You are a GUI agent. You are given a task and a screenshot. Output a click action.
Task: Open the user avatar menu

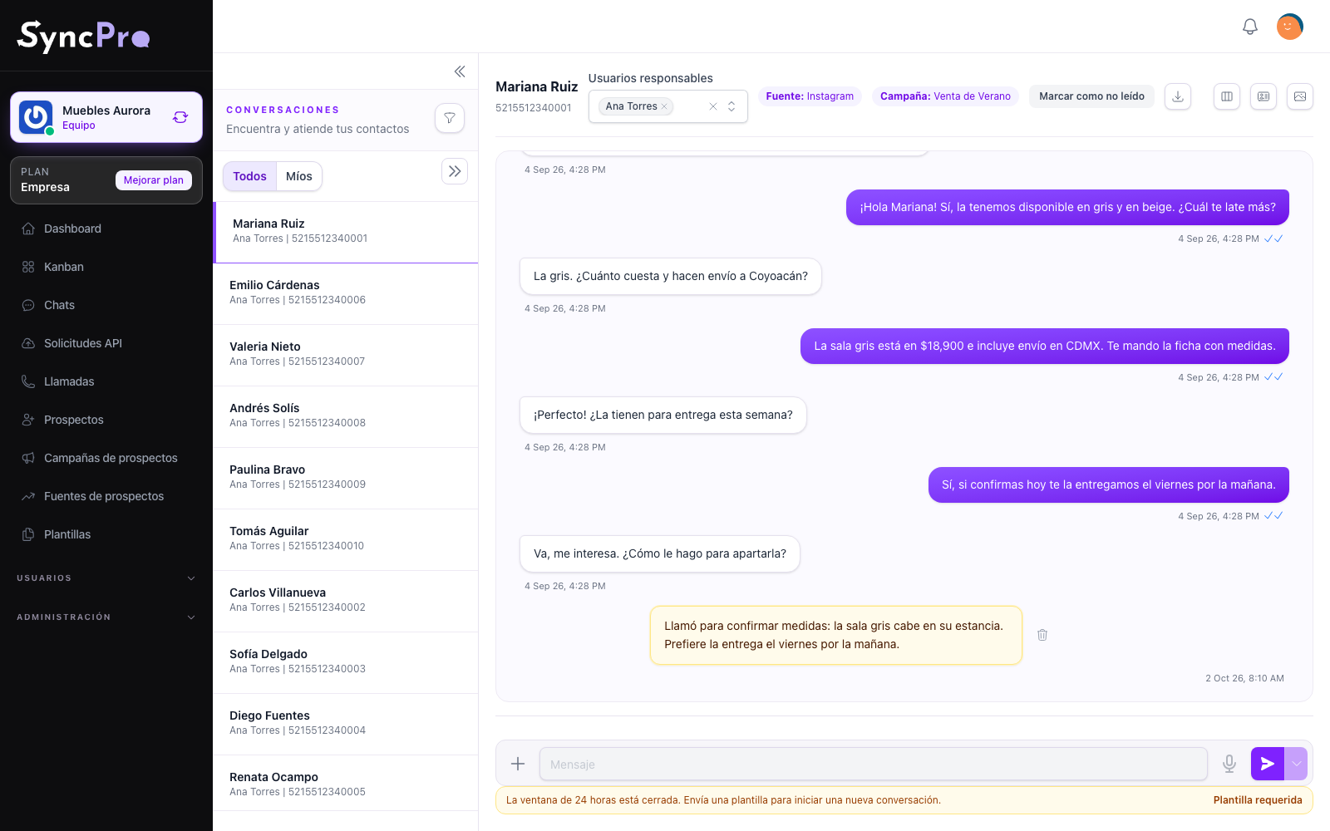click(1289, 27)
